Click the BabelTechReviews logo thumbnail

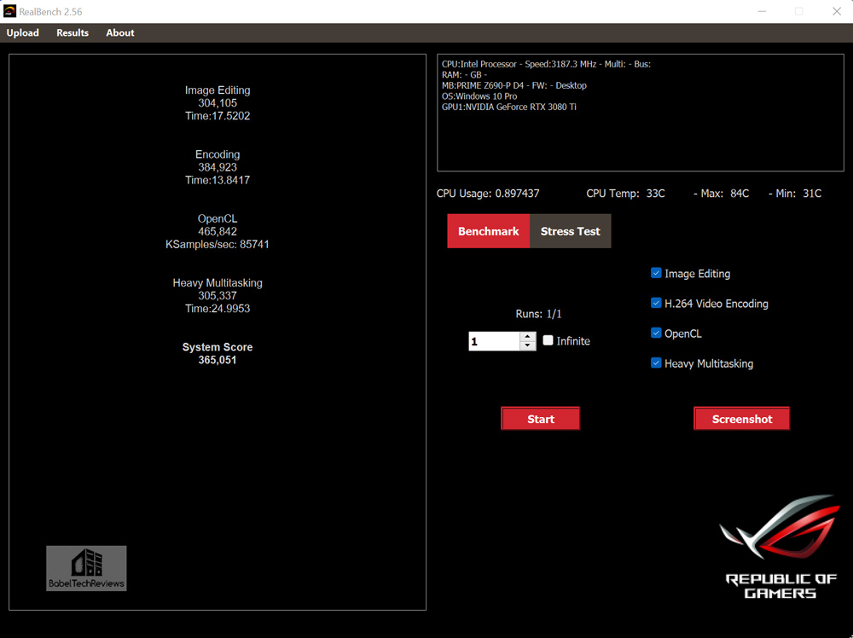click(86, 568)
